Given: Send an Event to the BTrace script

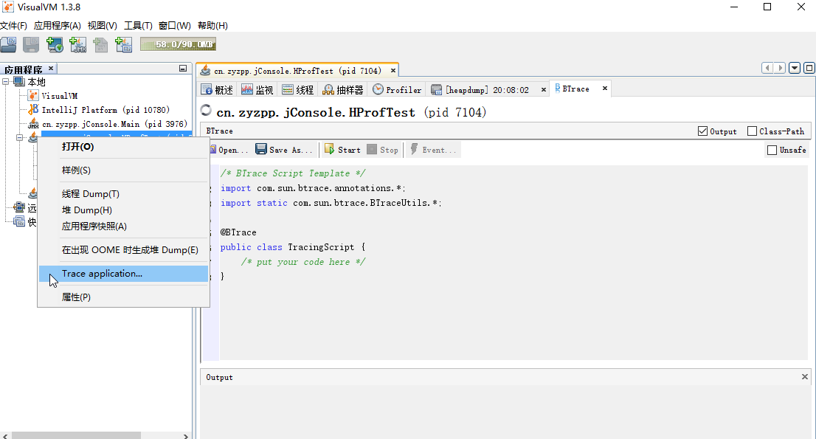Looking at the screenshot, I should [433, 149].
